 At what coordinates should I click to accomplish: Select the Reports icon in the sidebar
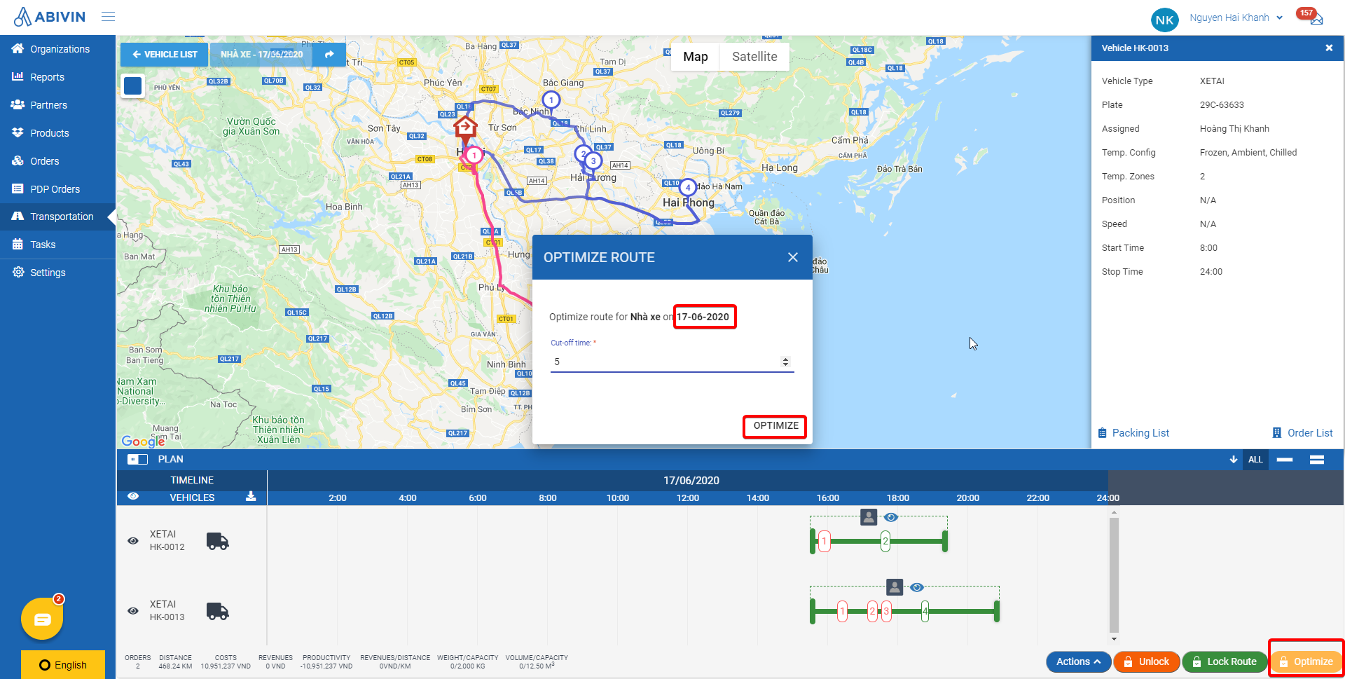(x=18, y=77)
